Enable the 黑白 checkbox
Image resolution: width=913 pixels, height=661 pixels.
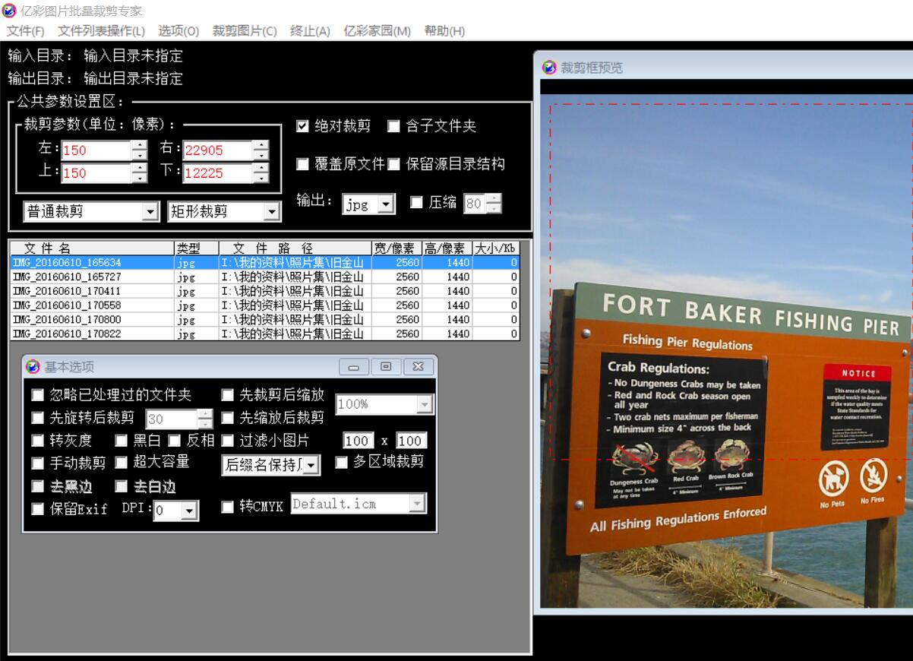tap(121, 441)
